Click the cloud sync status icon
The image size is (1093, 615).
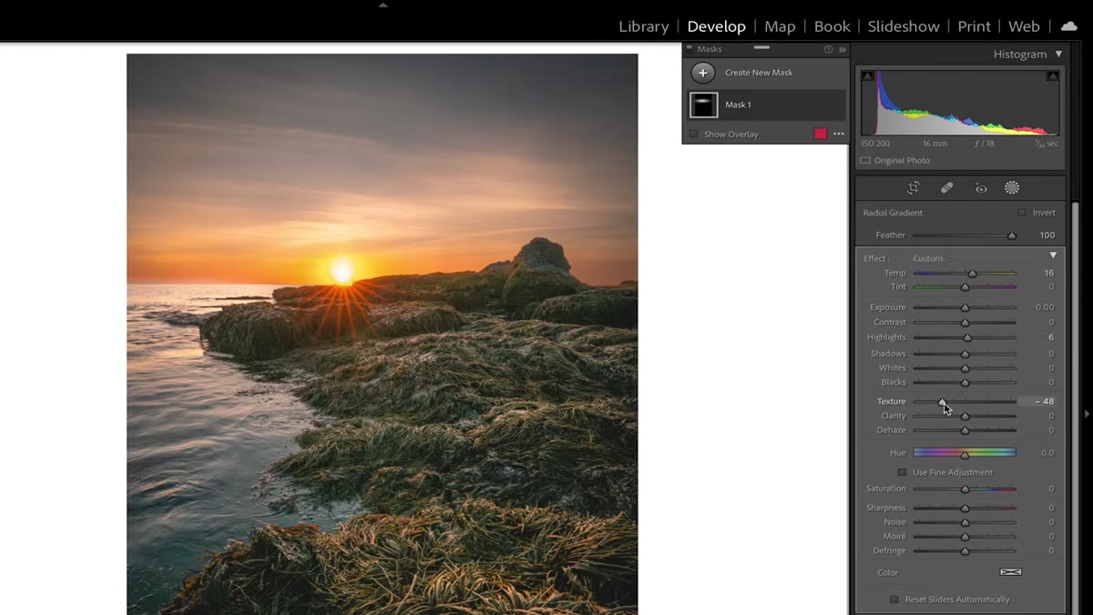pos(1069,26)
